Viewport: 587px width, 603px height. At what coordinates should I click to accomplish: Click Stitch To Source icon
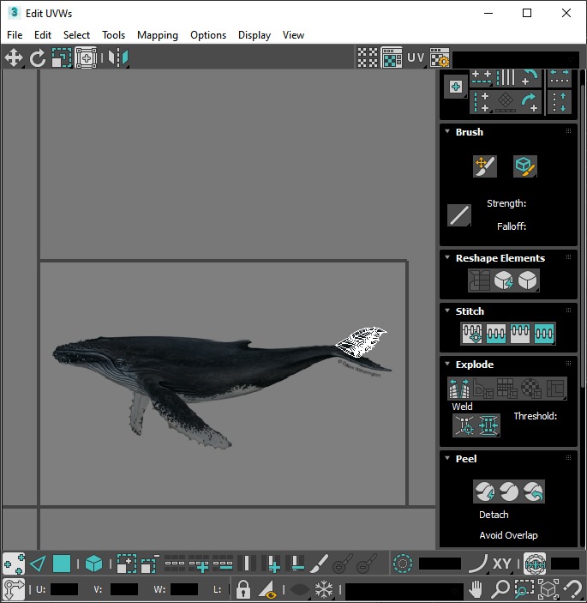pyautogui.click(x=520, y=333)
